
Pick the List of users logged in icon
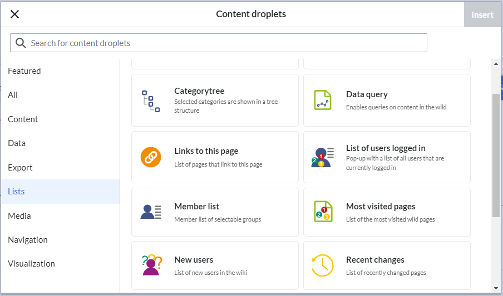coord(322,157)
